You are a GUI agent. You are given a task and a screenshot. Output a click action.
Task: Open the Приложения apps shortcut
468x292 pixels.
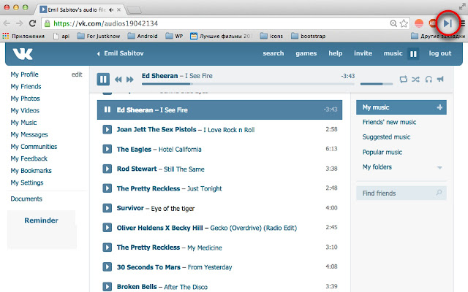pyautogui.click(x=23, y=36)
